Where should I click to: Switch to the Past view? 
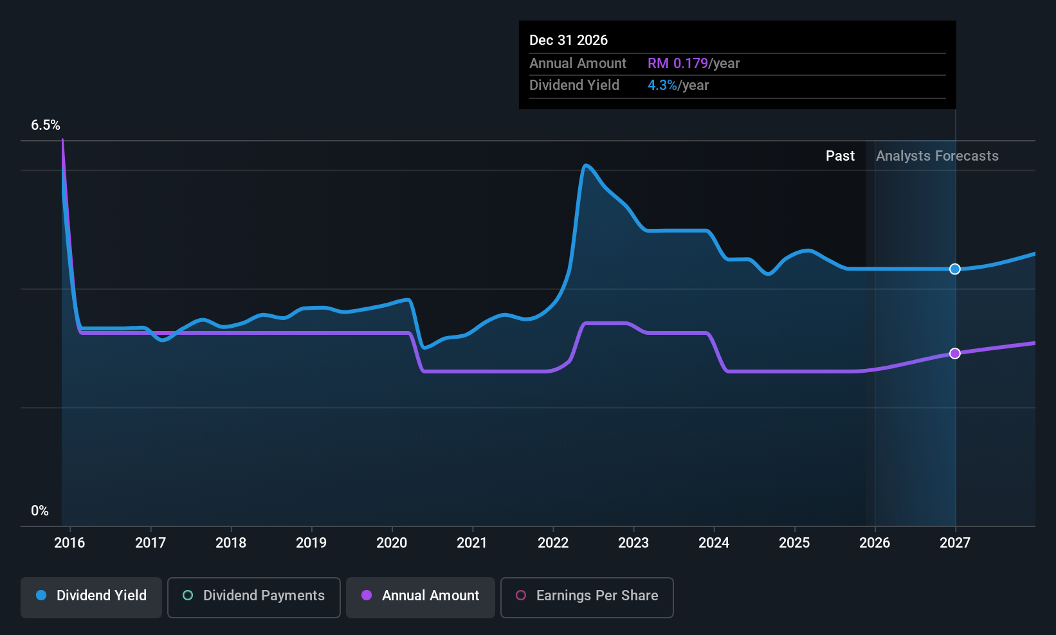click(x=840, y=156)
